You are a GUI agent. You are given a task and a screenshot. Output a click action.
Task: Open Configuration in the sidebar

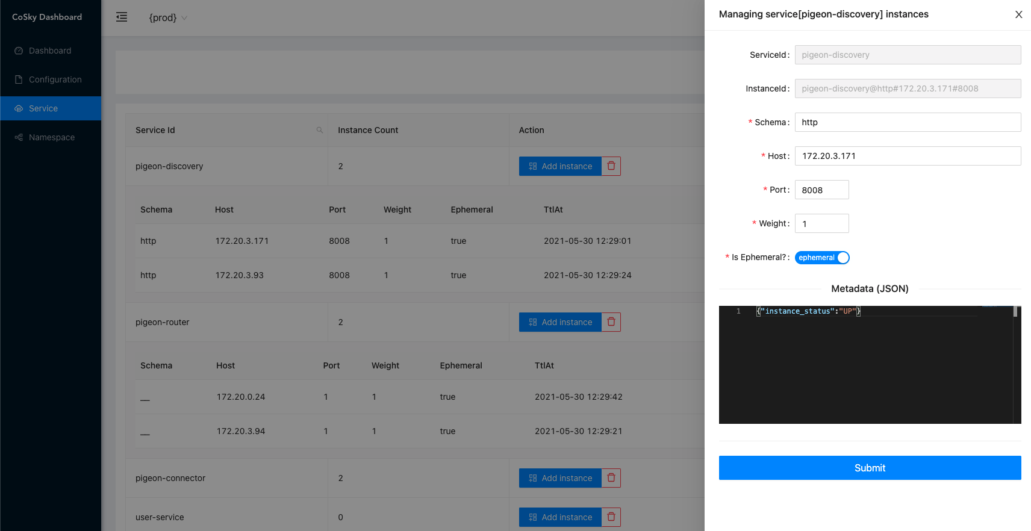[x=51, y=79]
